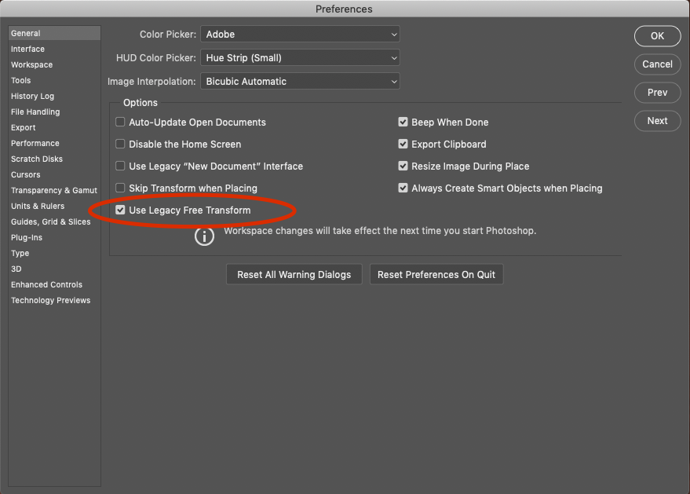690x494 pixels.
Task: Toggle Beep When Done option
Action: pyautogui.click(x=403, y=123)
